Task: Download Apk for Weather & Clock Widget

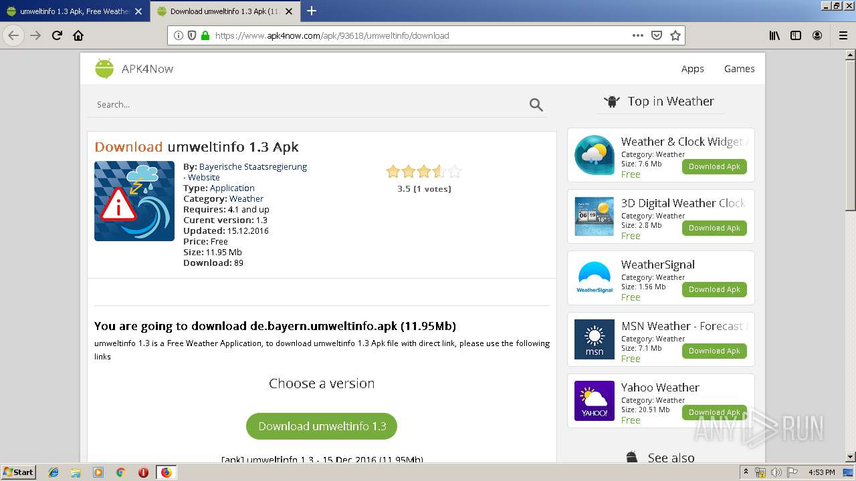Action: [714, 166]
